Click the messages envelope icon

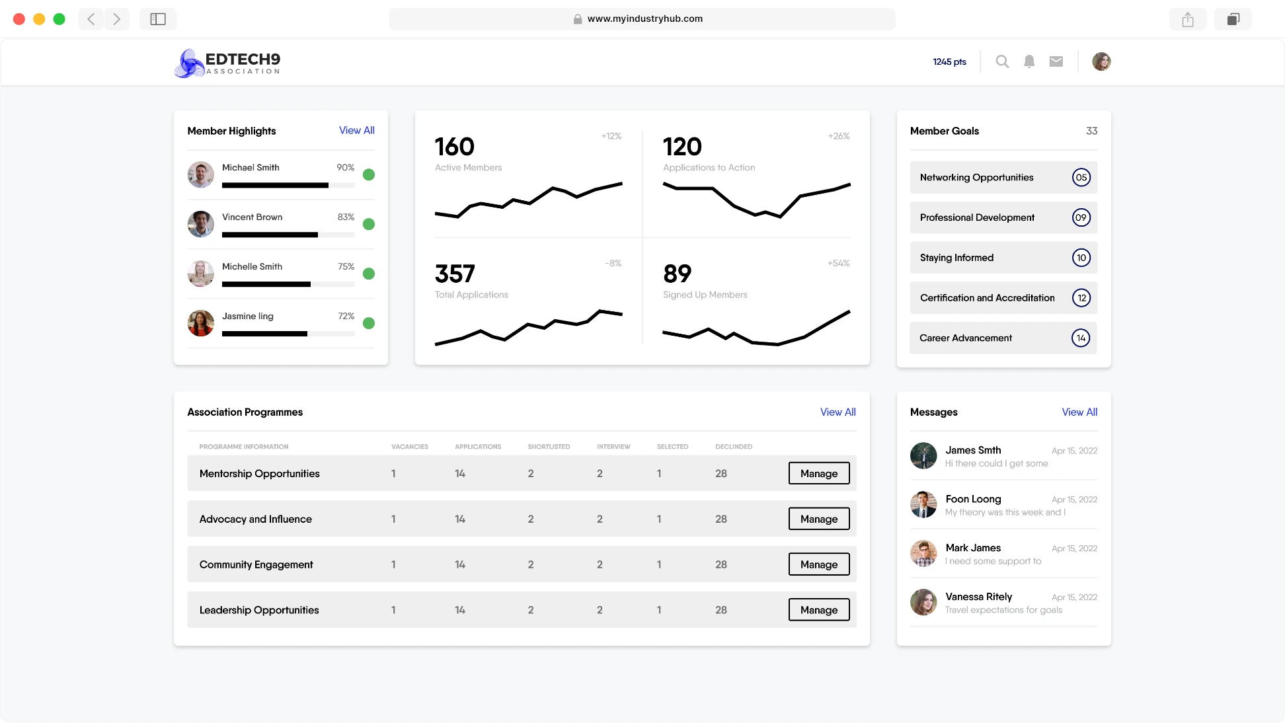[1056, 61]
